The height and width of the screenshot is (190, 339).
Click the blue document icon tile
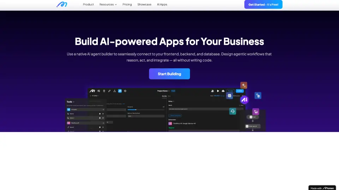[x=230, y=95]
